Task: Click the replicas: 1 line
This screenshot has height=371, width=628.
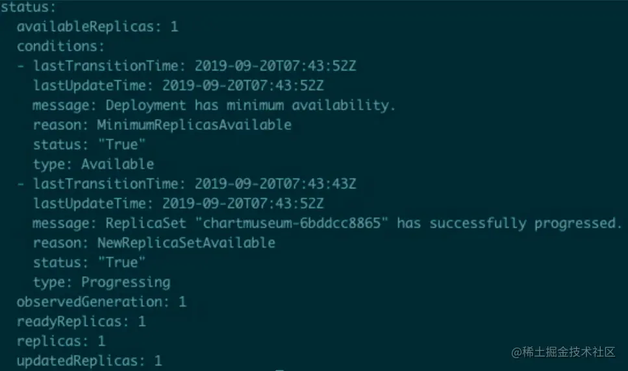Action: [61, 341]
